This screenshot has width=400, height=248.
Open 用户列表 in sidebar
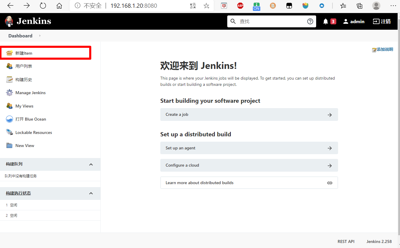click(x=24, y=66)
